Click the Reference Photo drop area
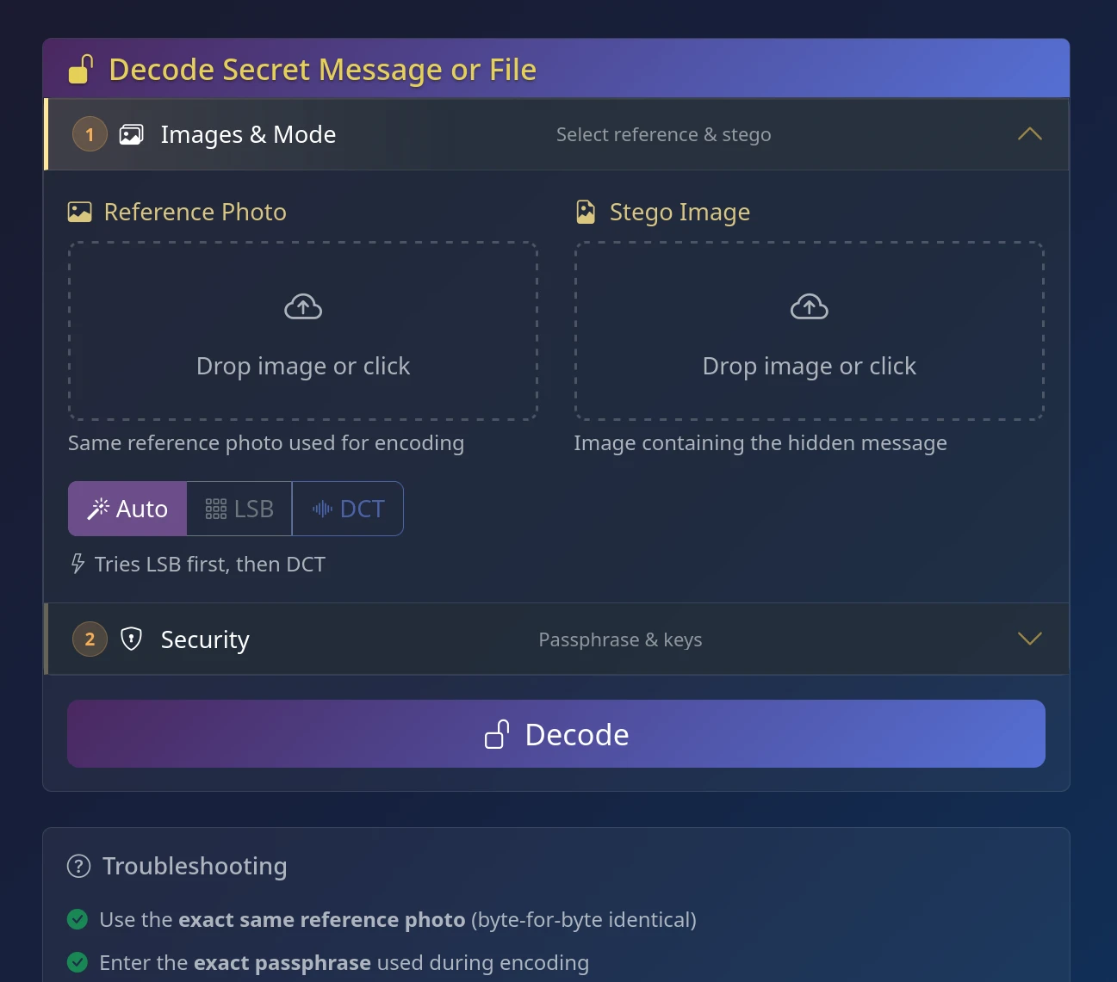 pos(303,330)
